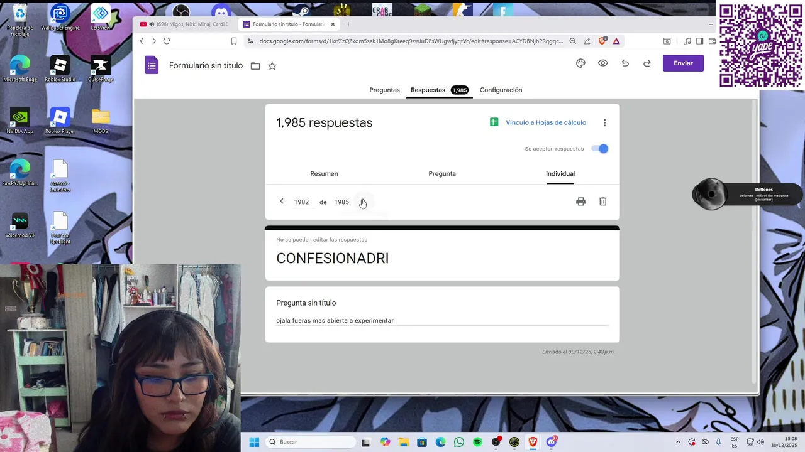Click the docs.google.com address bar
Viewport: 805px width, 452px height.
411,41
